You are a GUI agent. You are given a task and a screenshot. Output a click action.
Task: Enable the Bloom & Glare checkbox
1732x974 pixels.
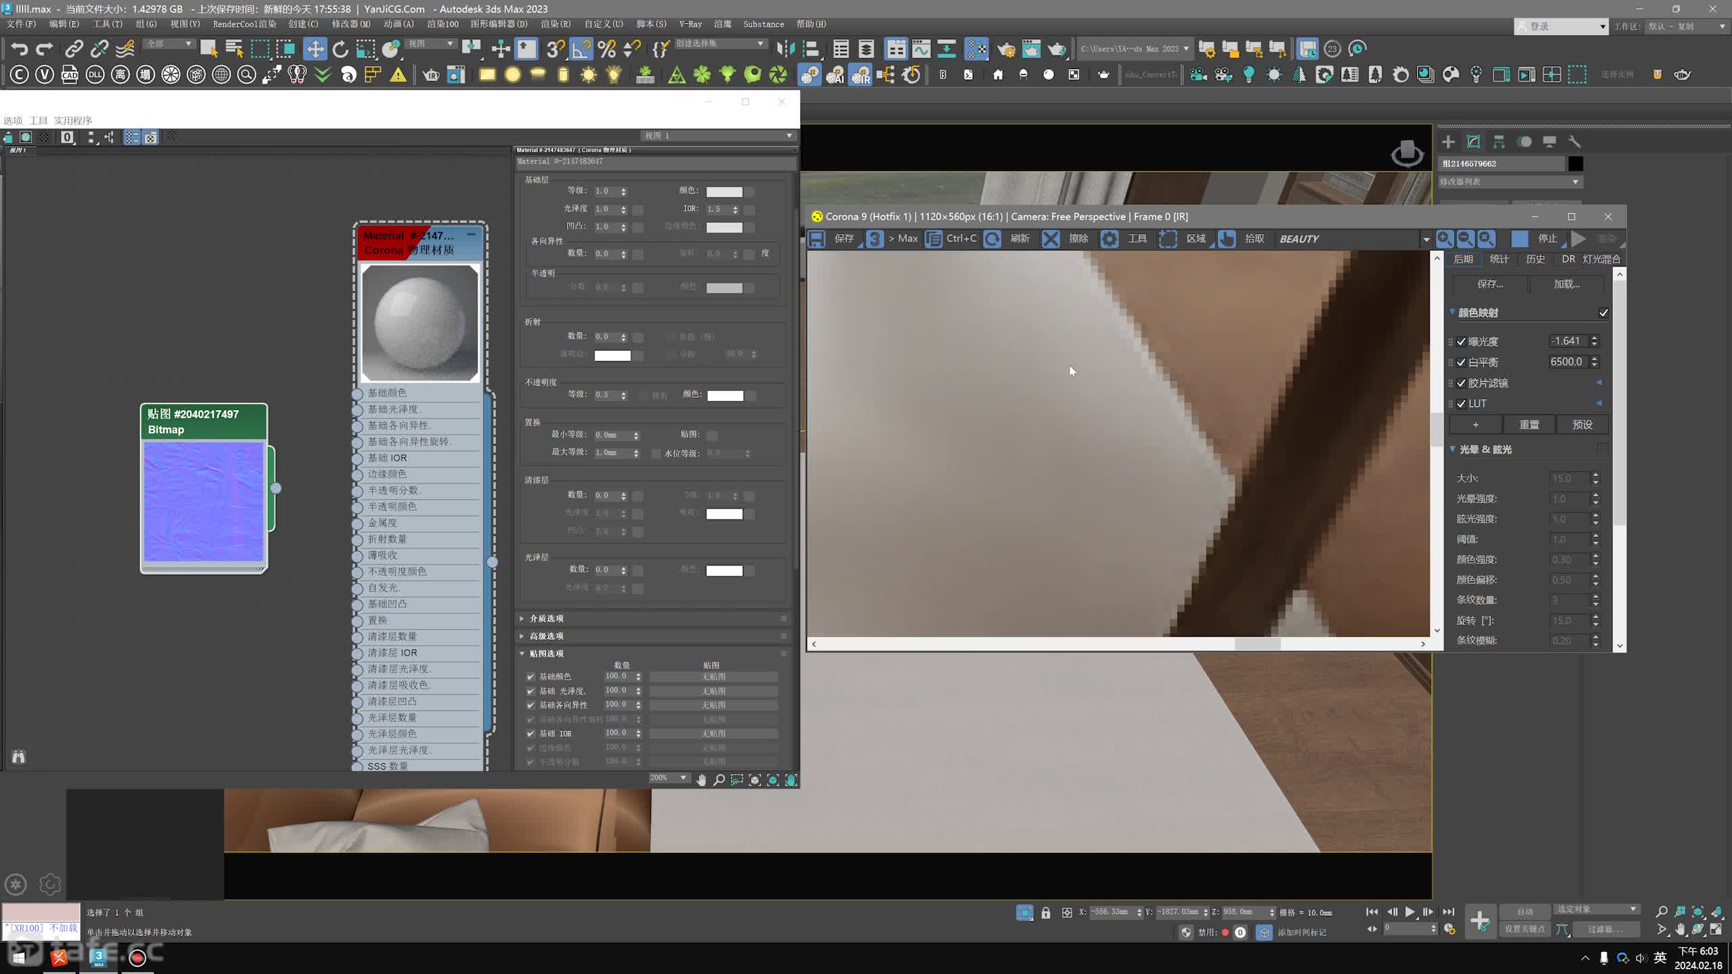tap(1602, 449)
